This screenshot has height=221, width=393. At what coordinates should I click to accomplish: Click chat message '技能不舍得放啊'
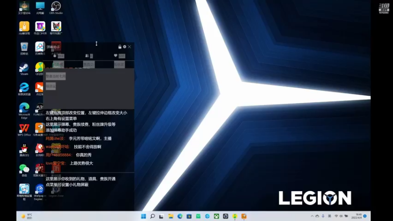(x=87, y=146)
